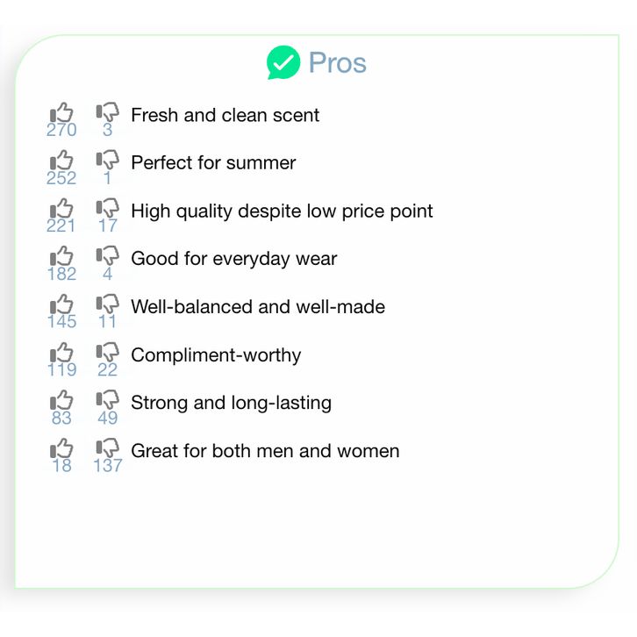Thumbs down 'Good for everyday wear'
This screenshot has height=637, width=637.
tap(107, 257)
